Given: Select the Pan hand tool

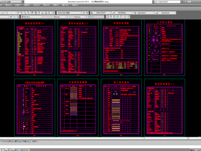Looking at the screenshot, I should point(18,13).
